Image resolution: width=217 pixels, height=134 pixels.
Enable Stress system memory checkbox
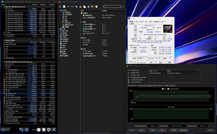coord(131,77)
